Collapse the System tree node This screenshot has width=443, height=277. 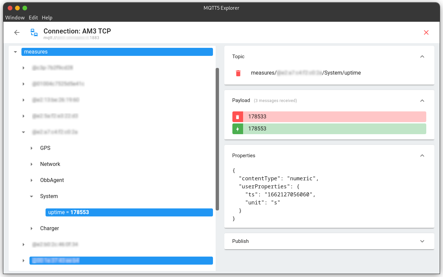pyautogui.click(x=31, y=196)
